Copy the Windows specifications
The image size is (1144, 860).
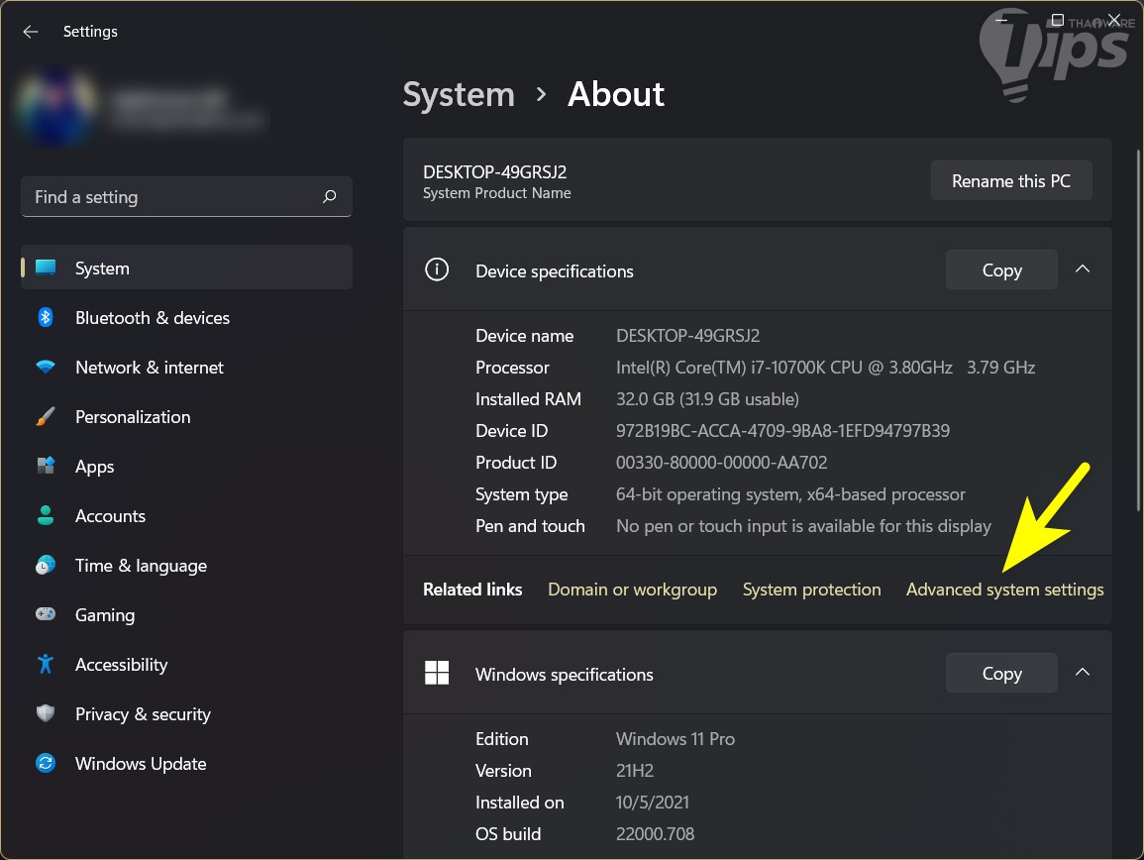click(1000, 674)
